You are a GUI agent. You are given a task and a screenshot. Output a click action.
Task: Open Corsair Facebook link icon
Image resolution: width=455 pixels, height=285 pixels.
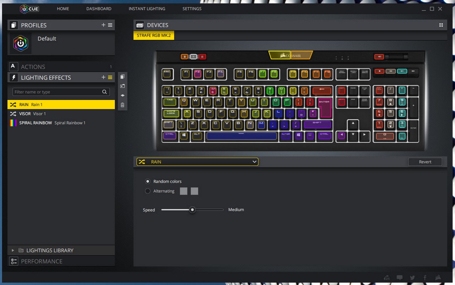(x=425, y=278)
